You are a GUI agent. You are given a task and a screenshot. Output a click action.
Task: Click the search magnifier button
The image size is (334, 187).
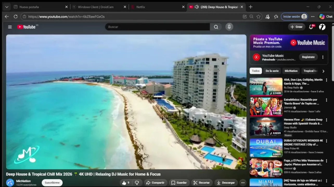(216, 27)
